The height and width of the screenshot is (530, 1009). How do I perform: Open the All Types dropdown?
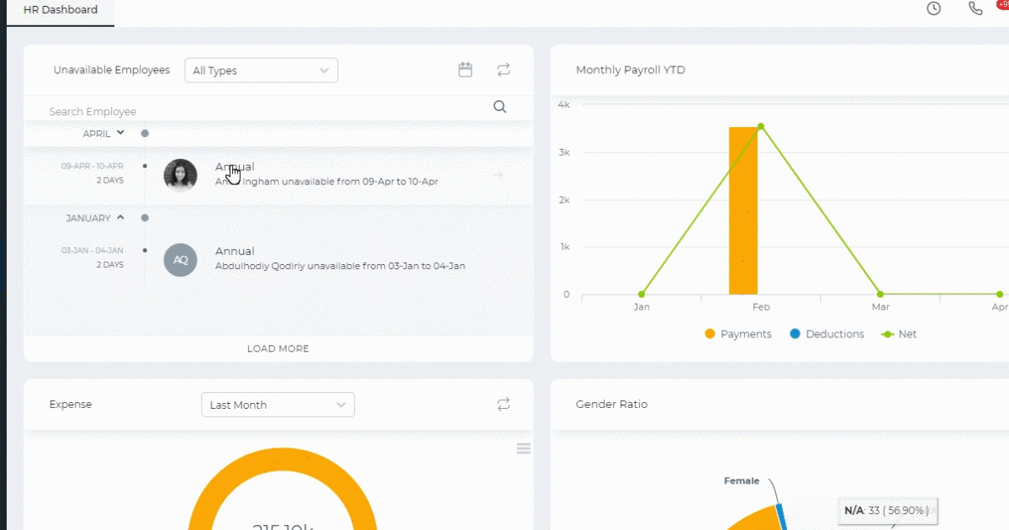coord(261,71)
